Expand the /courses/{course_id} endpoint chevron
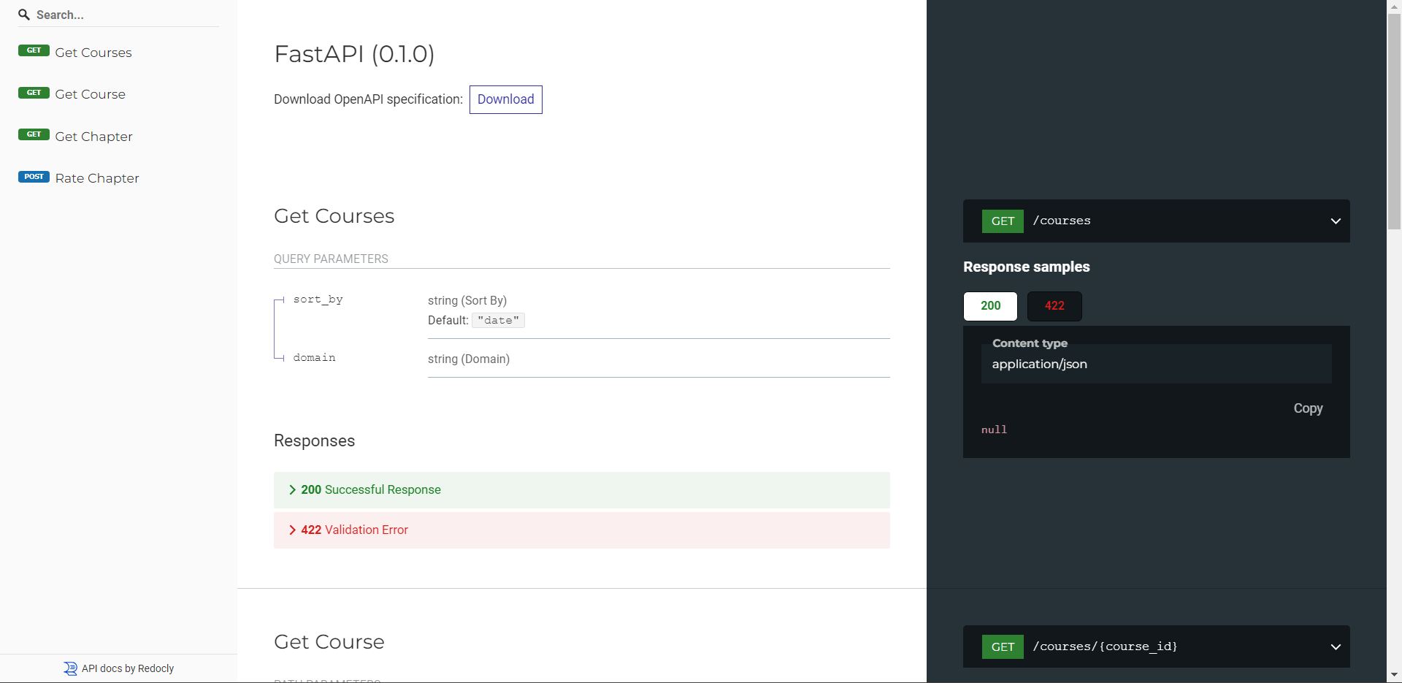 (1335, 647)
